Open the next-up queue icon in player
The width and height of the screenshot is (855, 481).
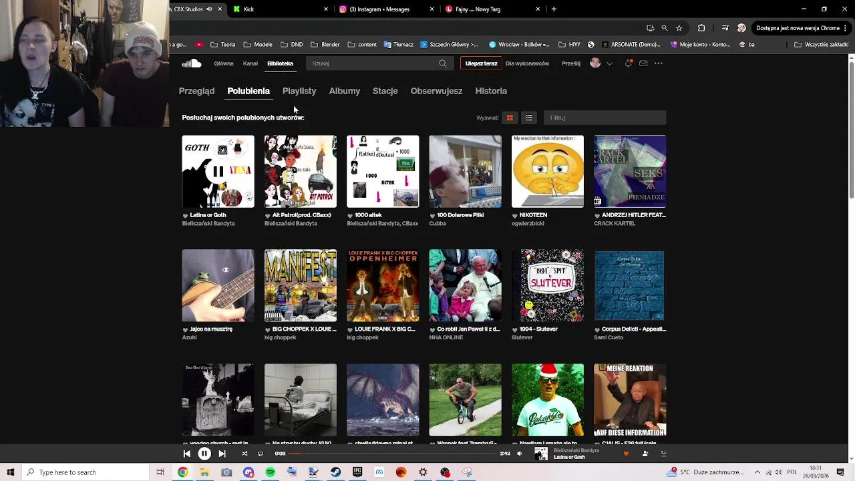click(x=664, y=454)
